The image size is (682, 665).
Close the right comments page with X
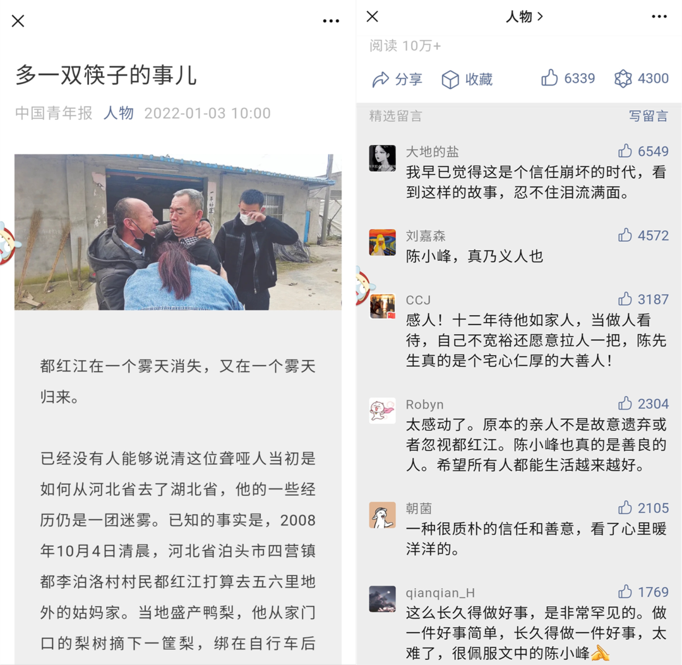click(373, 16)
